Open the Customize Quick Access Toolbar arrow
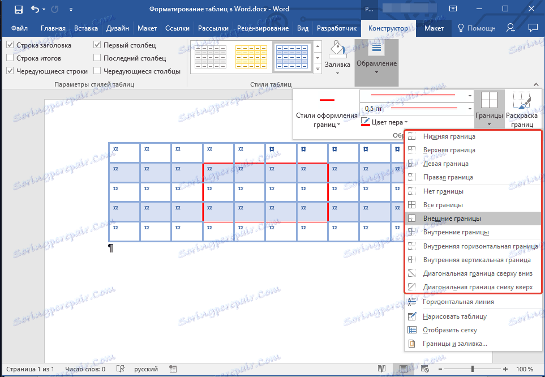545x377 pixels. [x=71, y=10]
